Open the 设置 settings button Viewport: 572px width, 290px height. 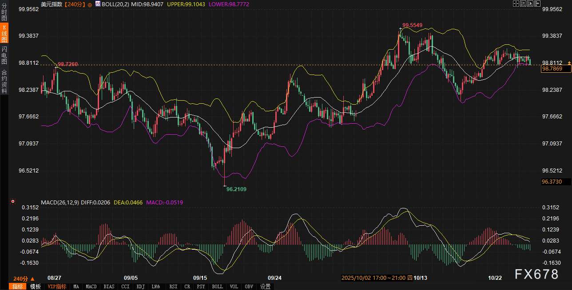266,286
